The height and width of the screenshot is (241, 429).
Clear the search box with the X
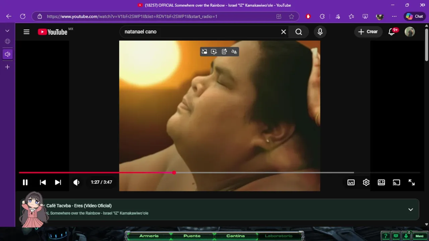click(284, 32)
